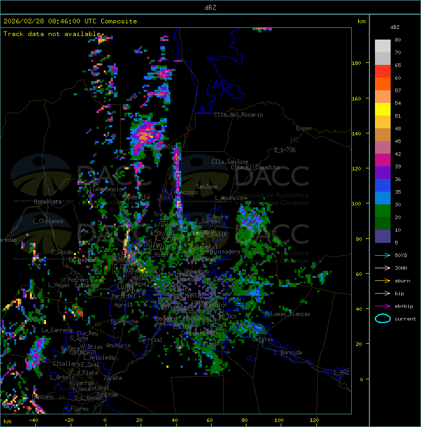Click the yellow eburn arrow in legend
This screenshot has height=427, width=421.
click(383, 281)
